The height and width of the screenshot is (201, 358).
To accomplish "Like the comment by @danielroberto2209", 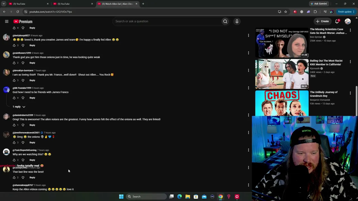I will pyautogui.click(x=14, y=125).
